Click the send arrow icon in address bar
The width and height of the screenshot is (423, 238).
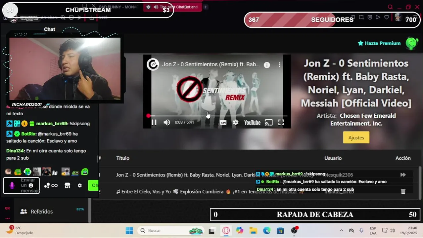378,17
